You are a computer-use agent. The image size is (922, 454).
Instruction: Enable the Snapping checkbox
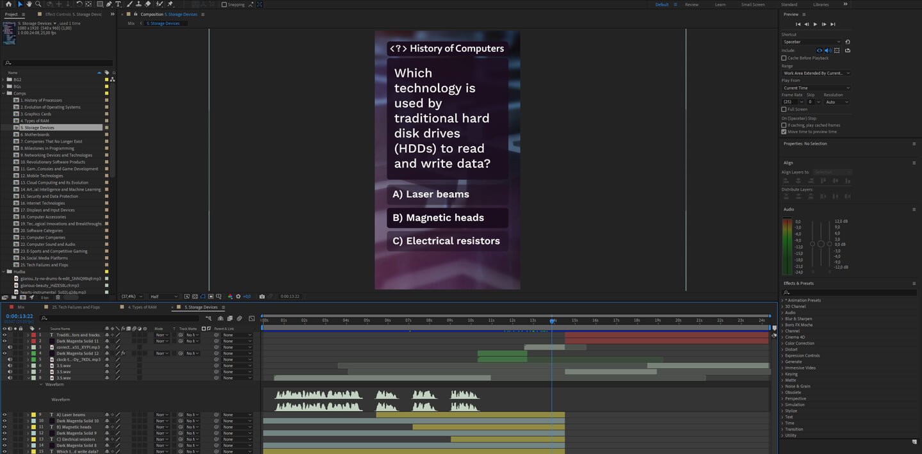click(224, 4)
